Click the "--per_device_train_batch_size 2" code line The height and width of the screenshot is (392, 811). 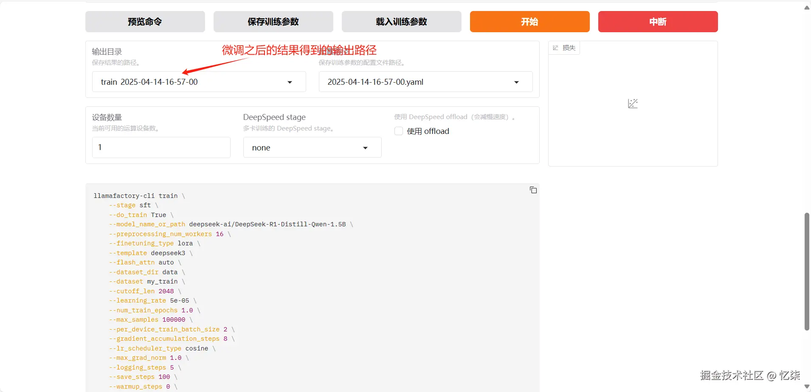click(x=172, y=329)
